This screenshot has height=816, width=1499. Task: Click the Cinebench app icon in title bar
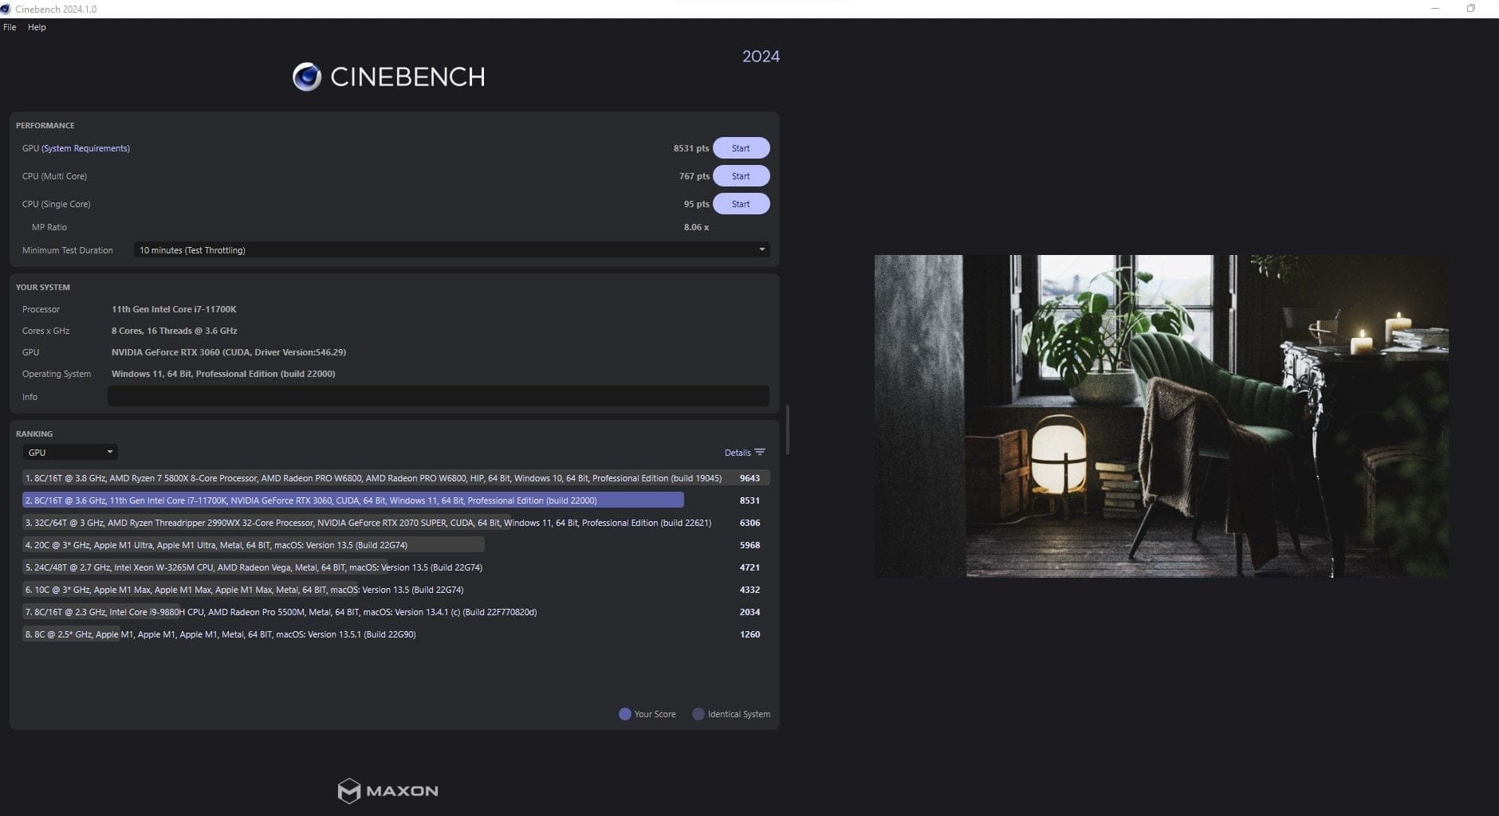tap(6, 9)
